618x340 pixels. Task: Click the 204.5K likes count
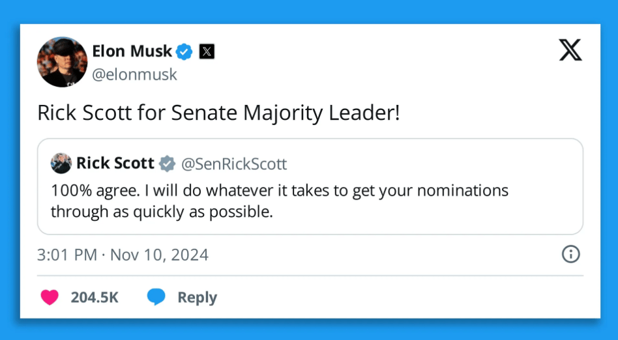point(95,298)
